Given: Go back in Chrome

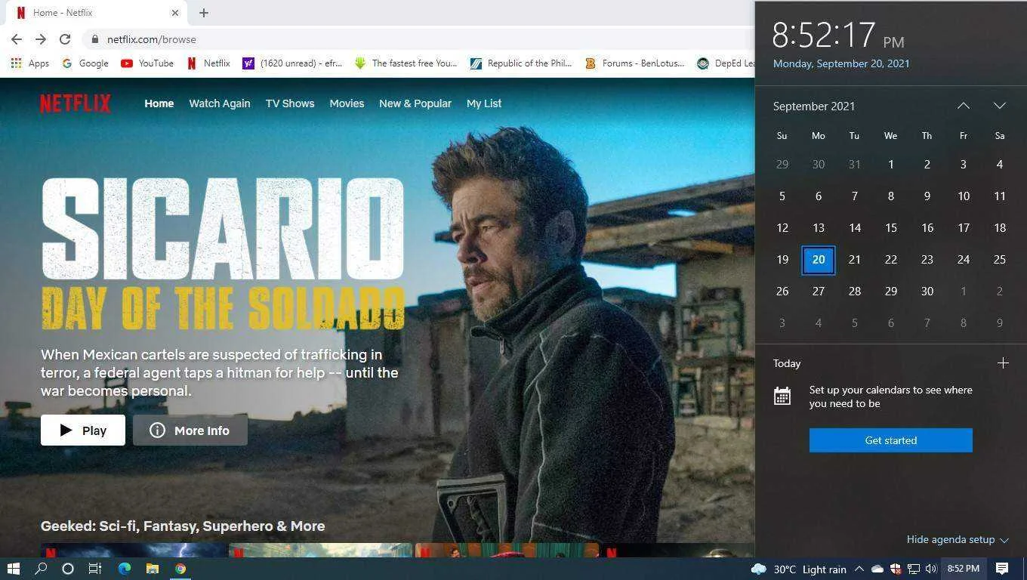Looking at the screenshot, I should pos(17,39).
